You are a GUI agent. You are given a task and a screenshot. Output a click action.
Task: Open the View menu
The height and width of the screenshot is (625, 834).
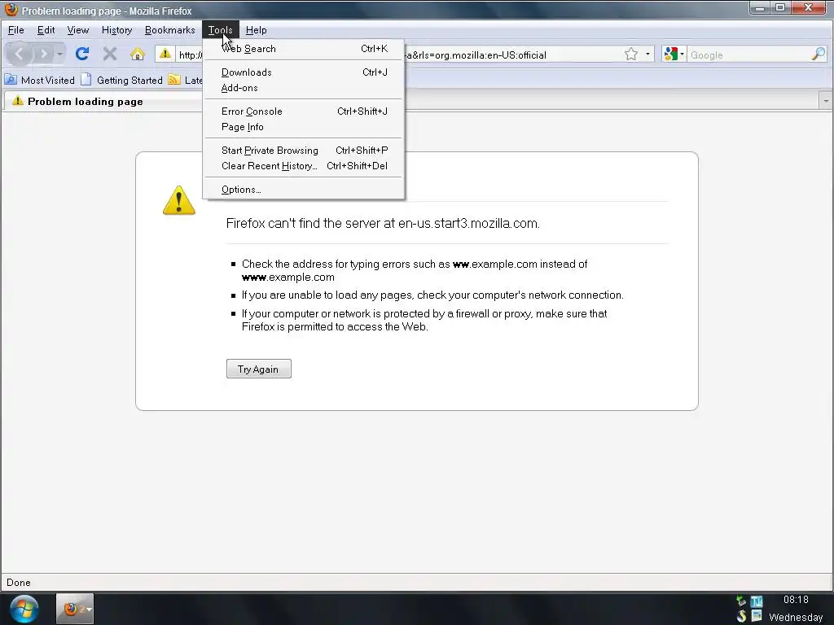point(77,30)
